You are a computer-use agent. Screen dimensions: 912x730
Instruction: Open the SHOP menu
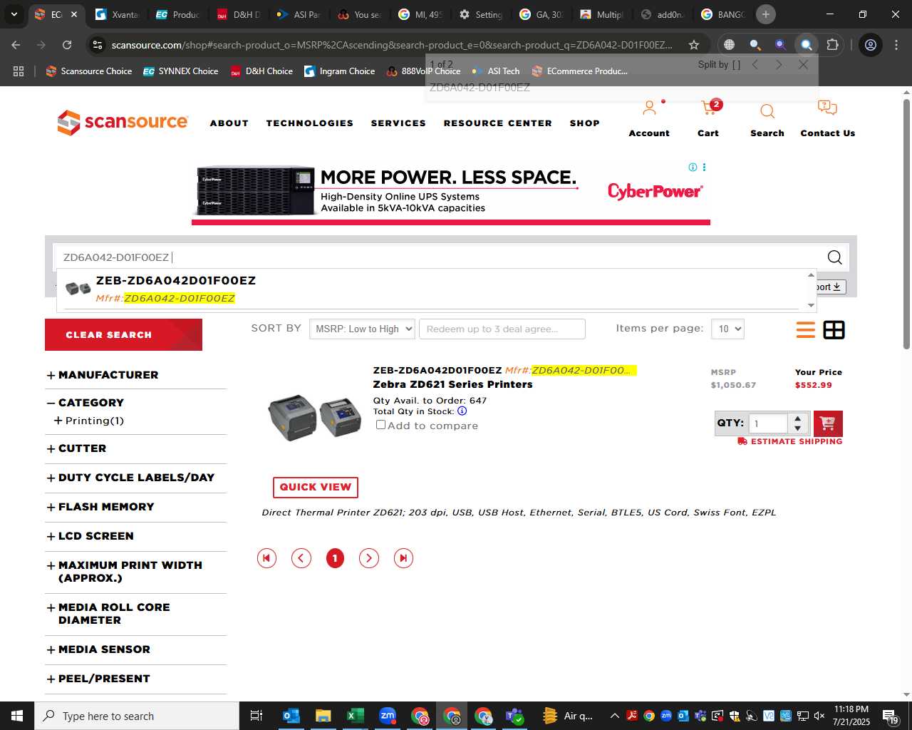[585, 123]
